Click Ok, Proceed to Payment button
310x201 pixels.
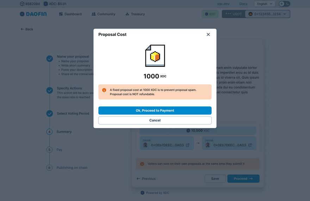155,110
